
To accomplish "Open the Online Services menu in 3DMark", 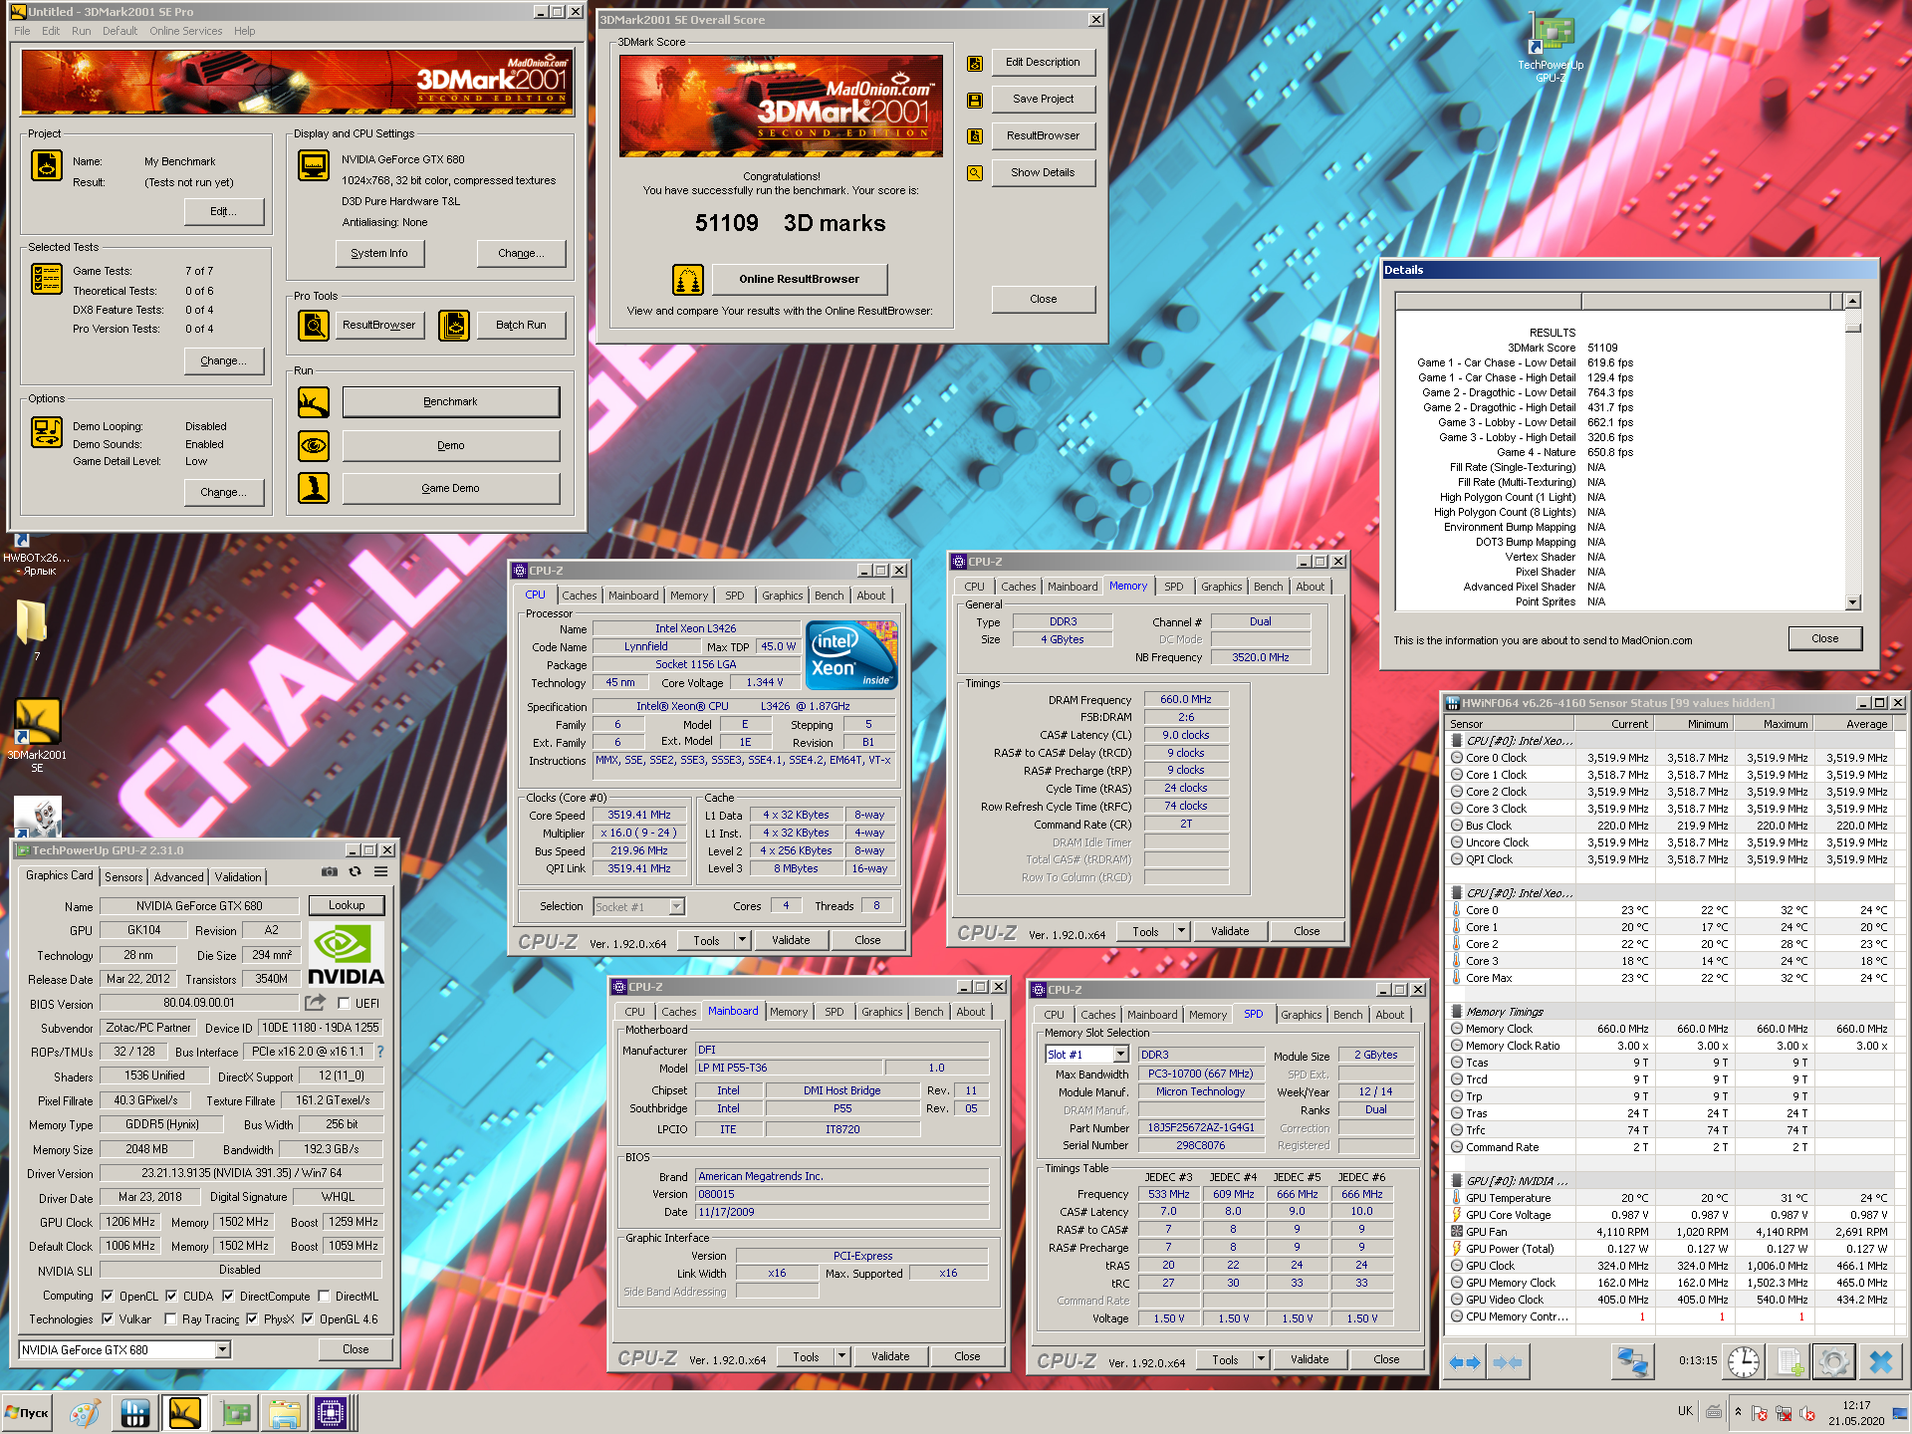I will [x=186, y=31].
